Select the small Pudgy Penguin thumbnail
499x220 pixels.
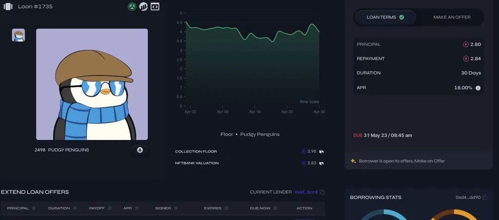pyautogui.click(x=18, y=35)
